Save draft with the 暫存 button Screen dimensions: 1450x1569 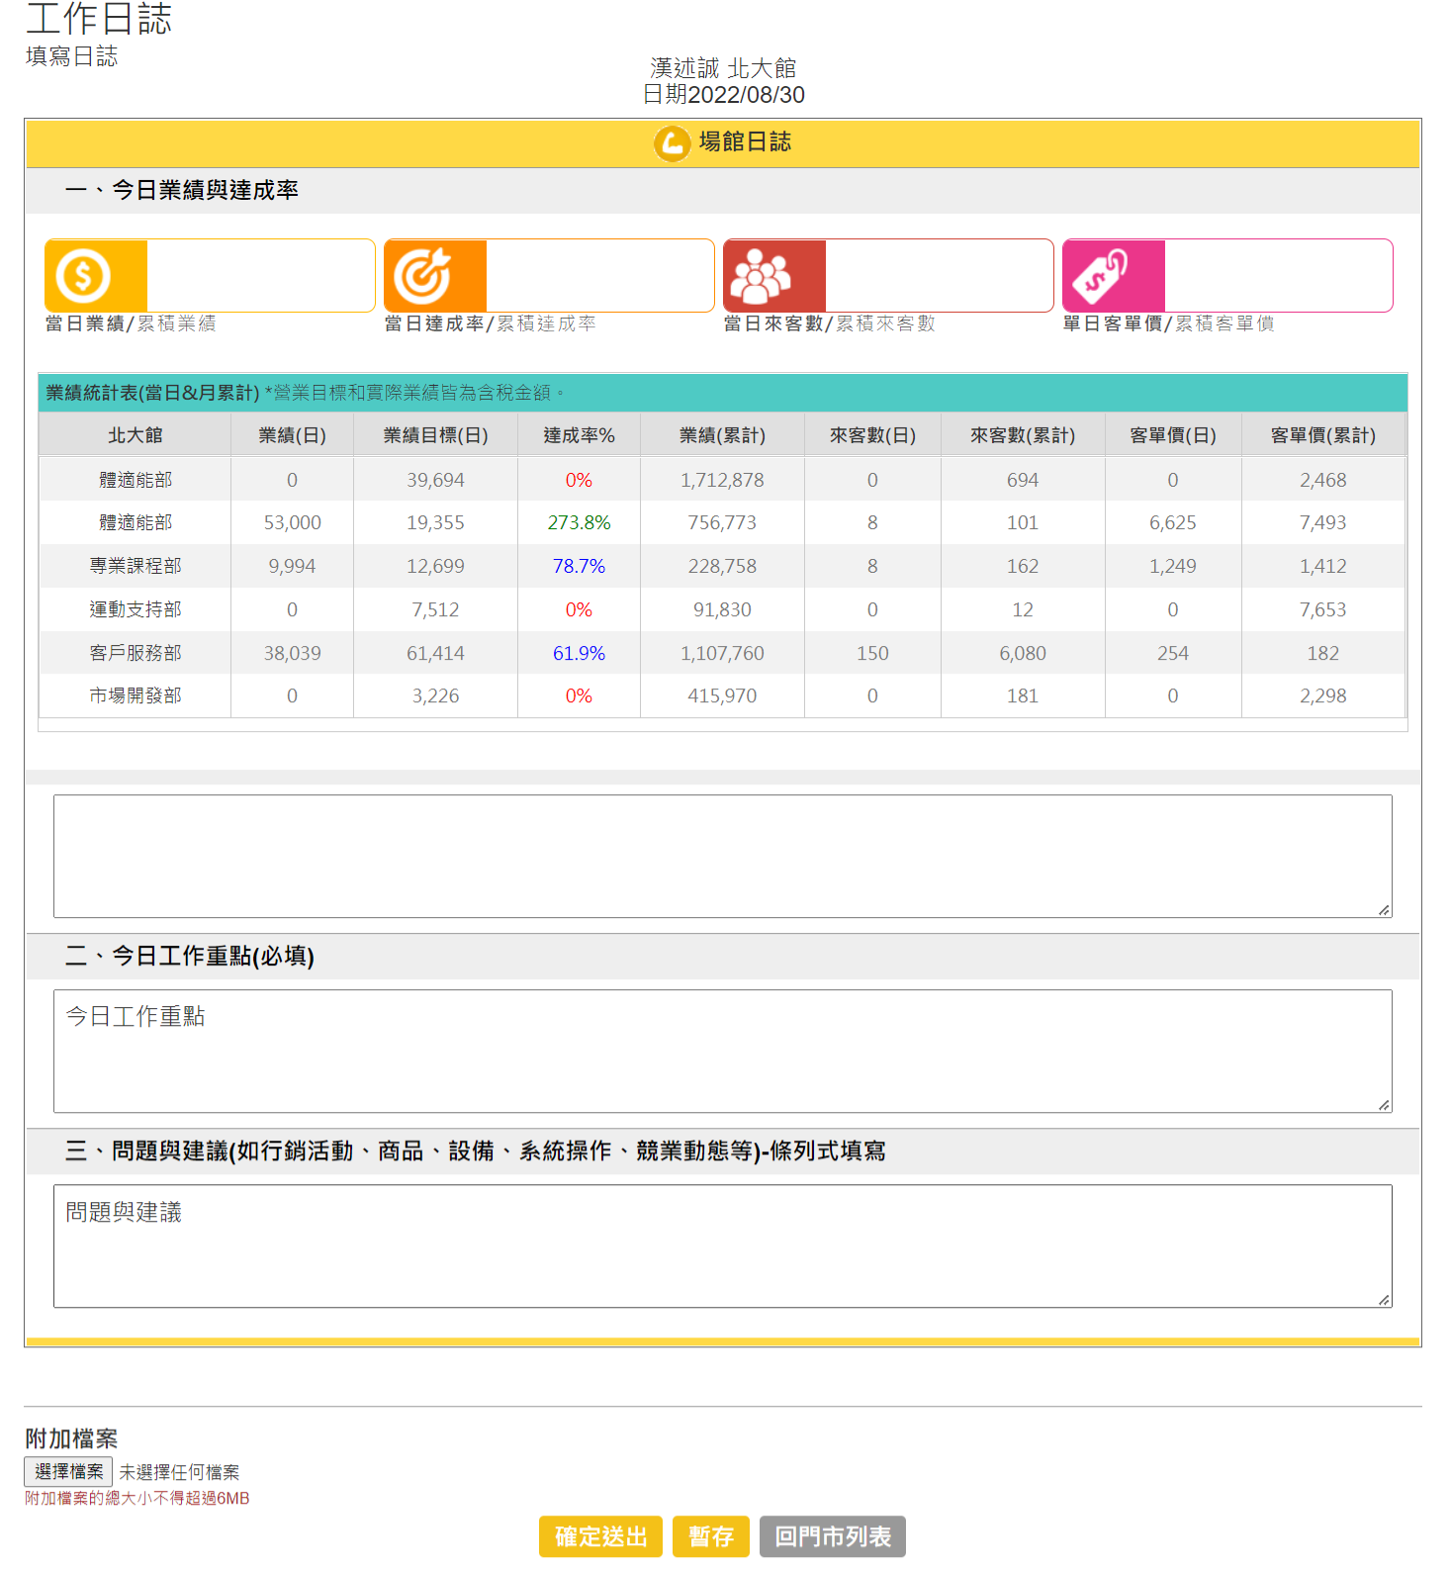coord(710,1536)
